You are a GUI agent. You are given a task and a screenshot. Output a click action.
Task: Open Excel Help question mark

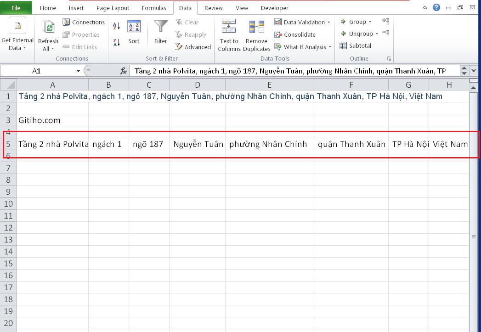[x=436, y=8]
